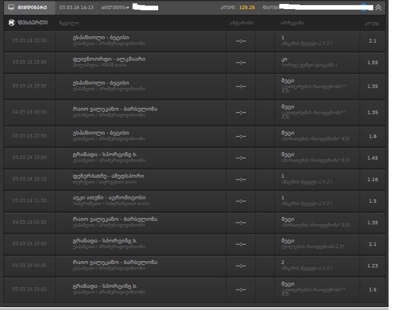
Task: Click selection 2 in the 1.23 odds row
Action: coord(283,262)
